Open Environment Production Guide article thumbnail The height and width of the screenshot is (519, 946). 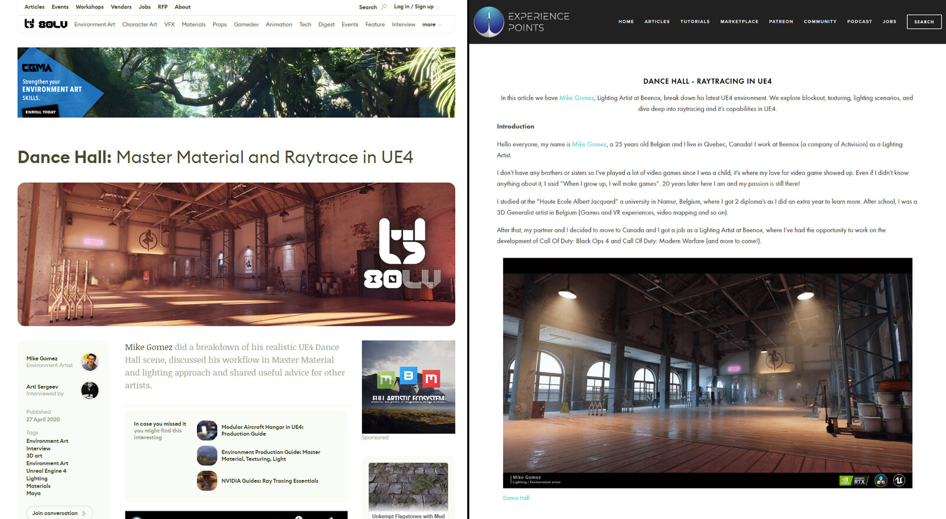[207, 455]
